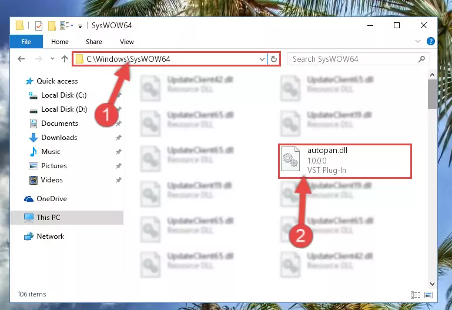Switch to details view in status bar
The image size is (452, 310).
416,295
